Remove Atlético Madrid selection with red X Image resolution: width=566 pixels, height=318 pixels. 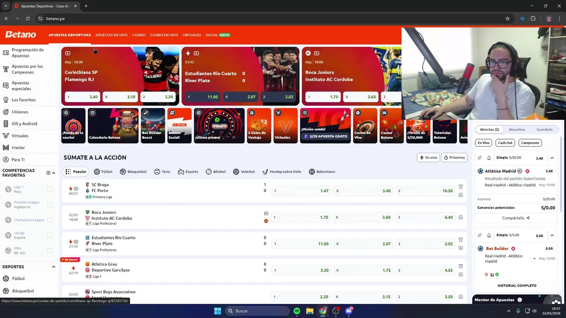527,171
